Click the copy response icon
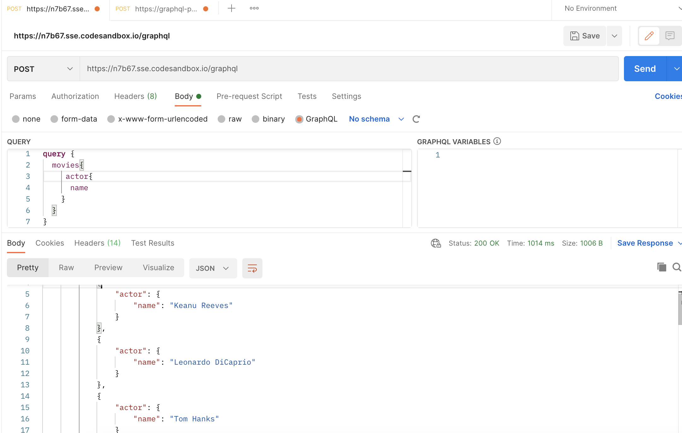The image size is (682, 433). click(x=661, y=267)
